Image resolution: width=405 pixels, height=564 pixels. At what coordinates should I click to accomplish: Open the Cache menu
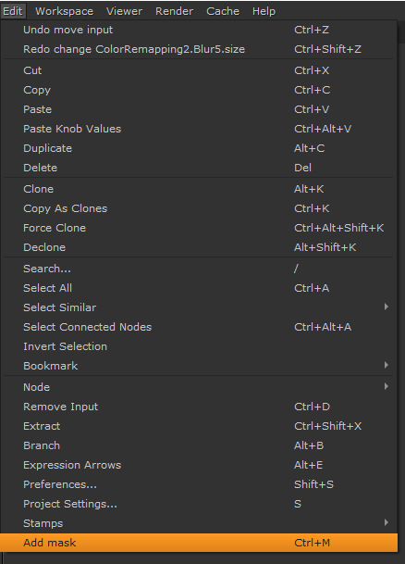[x=223, y=11]
